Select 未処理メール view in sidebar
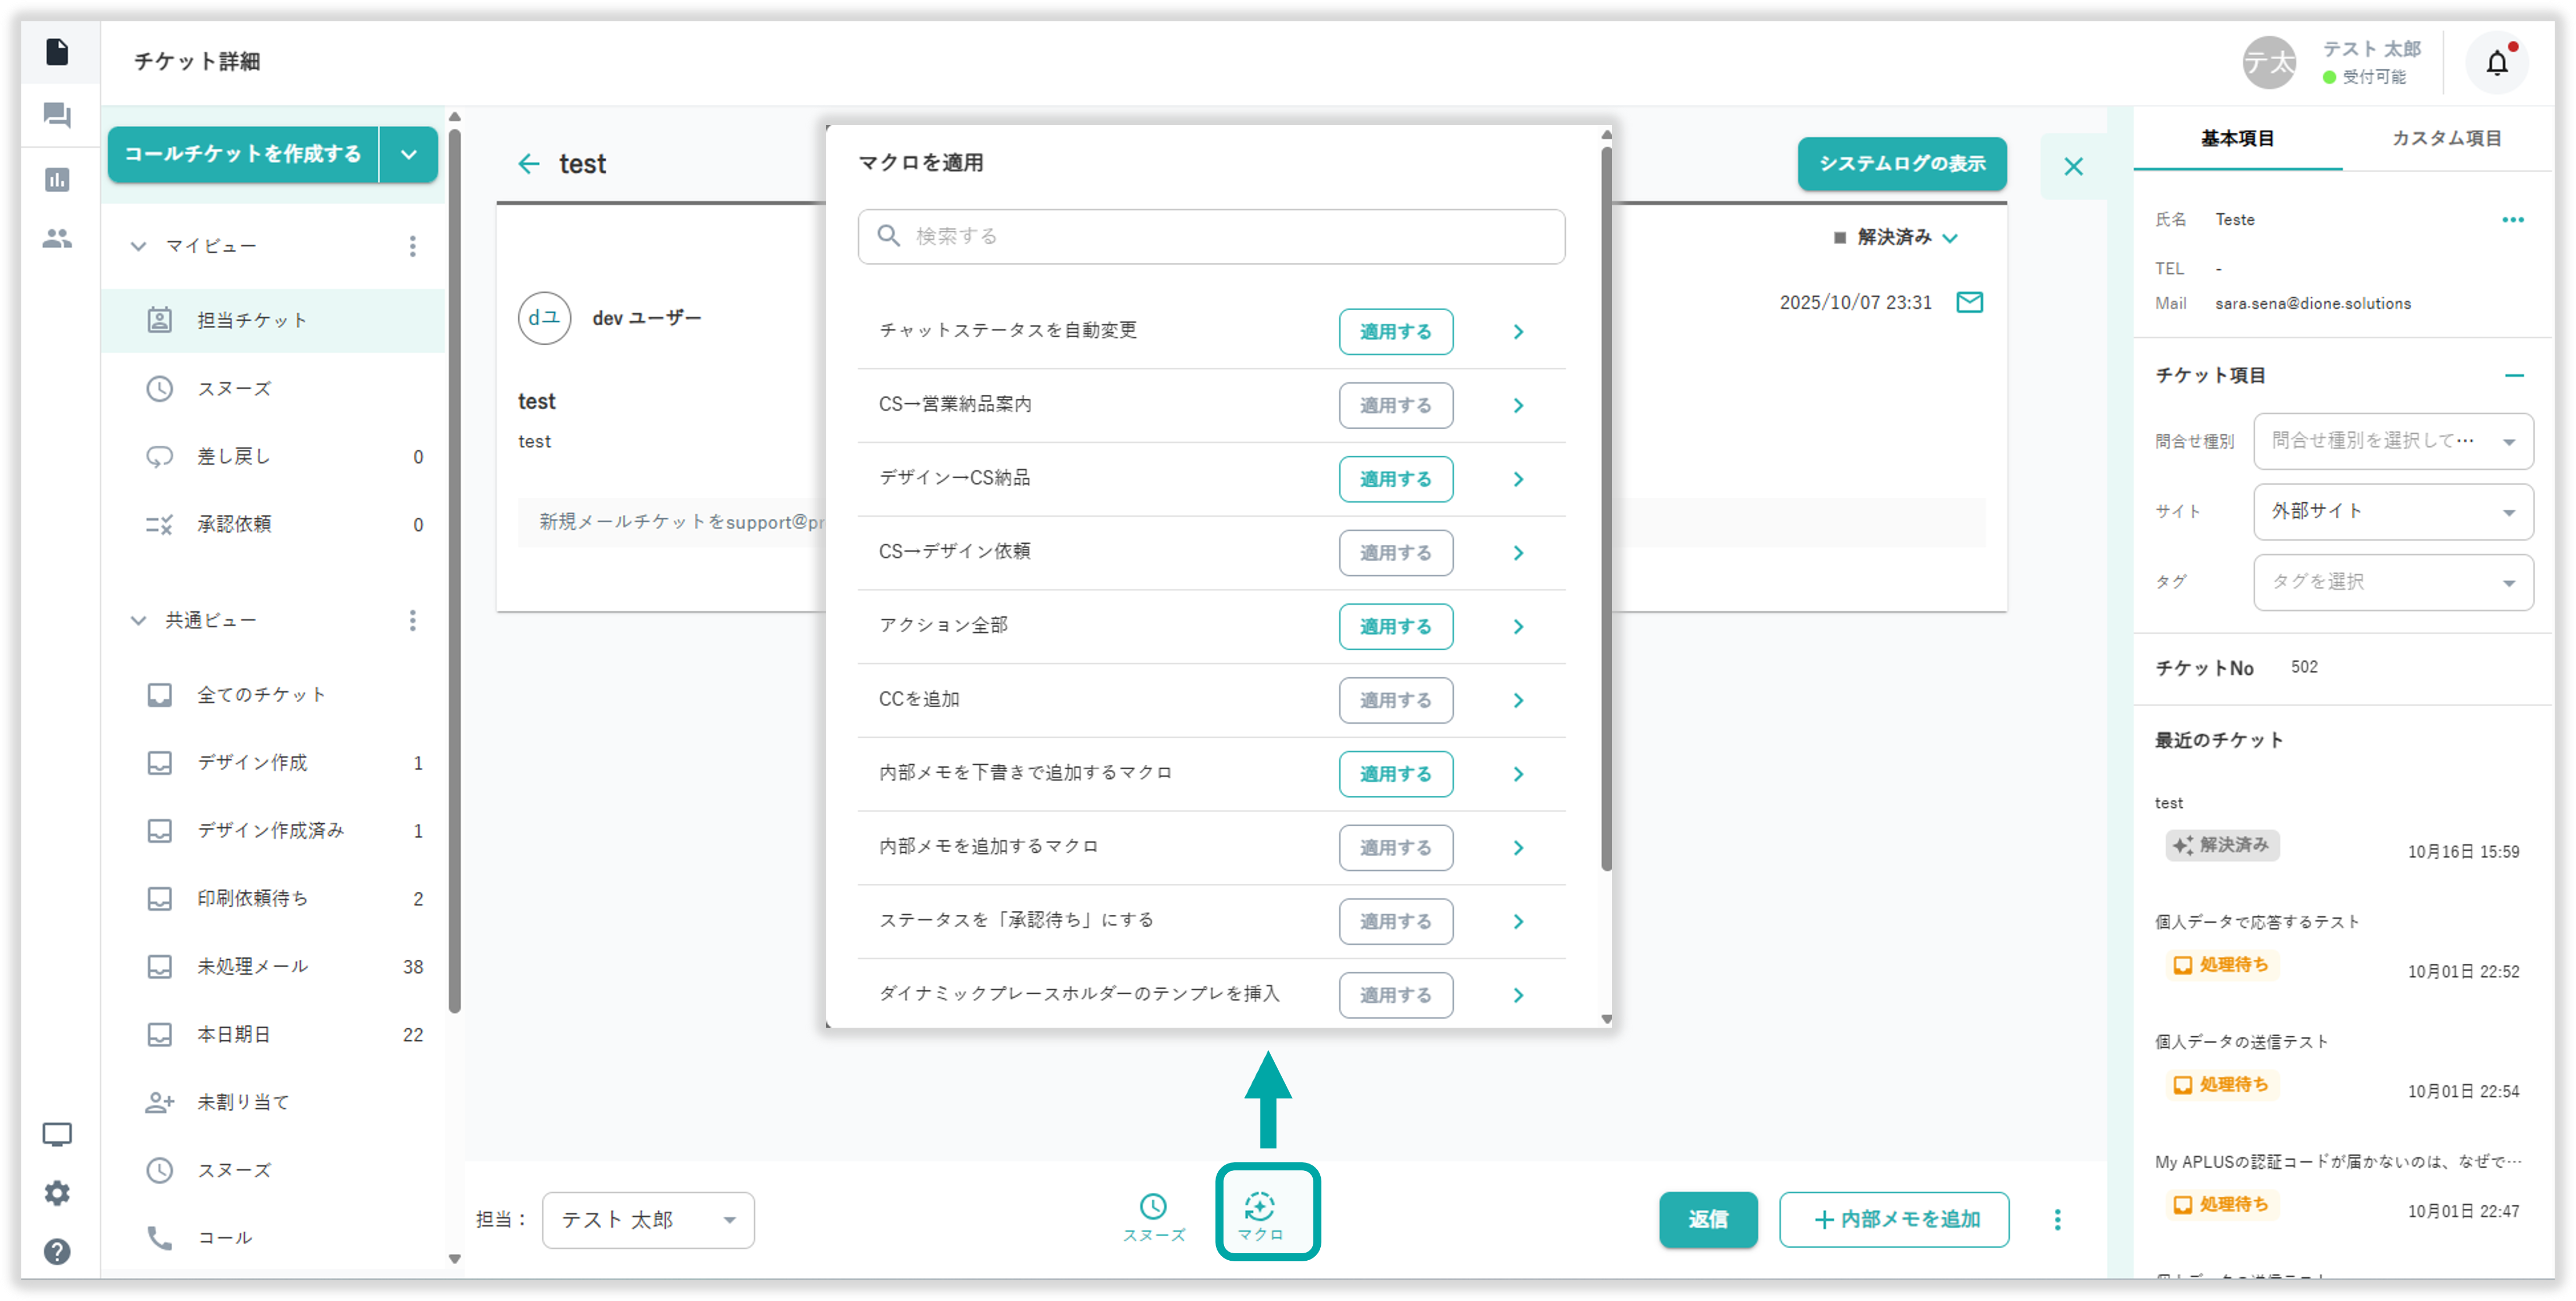The image size is (2576, 1301). [252, 966]
